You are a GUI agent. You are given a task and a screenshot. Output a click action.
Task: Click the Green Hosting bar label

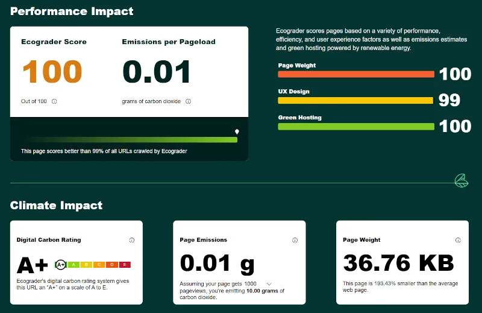point(299,118)
